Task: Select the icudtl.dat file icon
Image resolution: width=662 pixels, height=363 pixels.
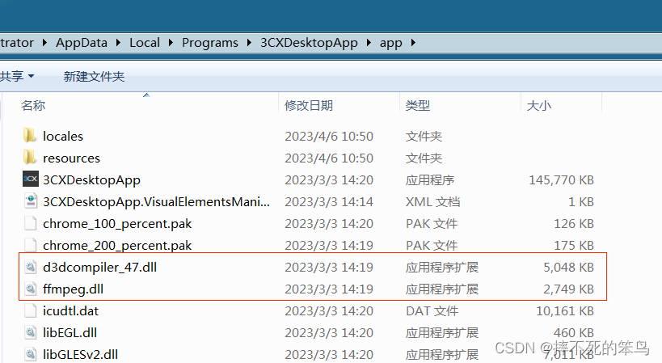Action: (x=31, y=310)
